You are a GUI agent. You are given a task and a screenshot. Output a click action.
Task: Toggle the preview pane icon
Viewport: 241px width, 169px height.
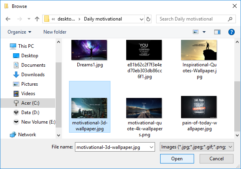[x=217, y=32]
